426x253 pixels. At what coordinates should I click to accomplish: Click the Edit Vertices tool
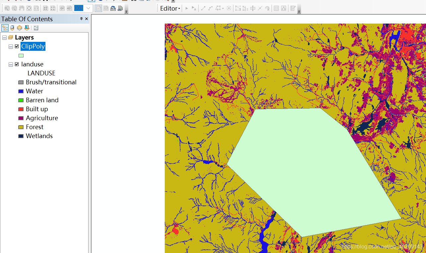(238, 8)
